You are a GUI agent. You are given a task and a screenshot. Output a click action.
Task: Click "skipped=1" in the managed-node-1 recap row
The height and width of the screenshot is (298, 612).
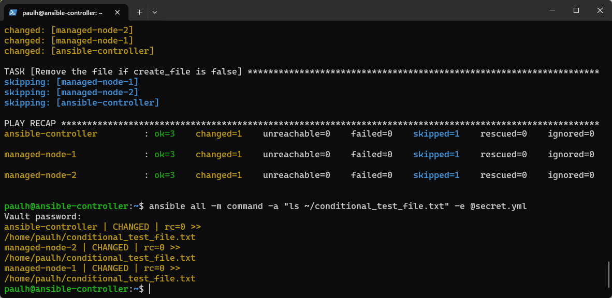[436, 155]
